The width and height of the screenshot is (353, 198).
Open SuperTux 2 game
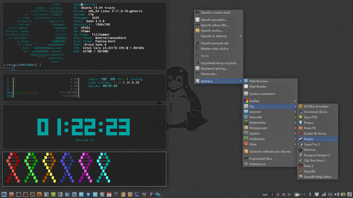pyautogui.click(x=318, y=144)
